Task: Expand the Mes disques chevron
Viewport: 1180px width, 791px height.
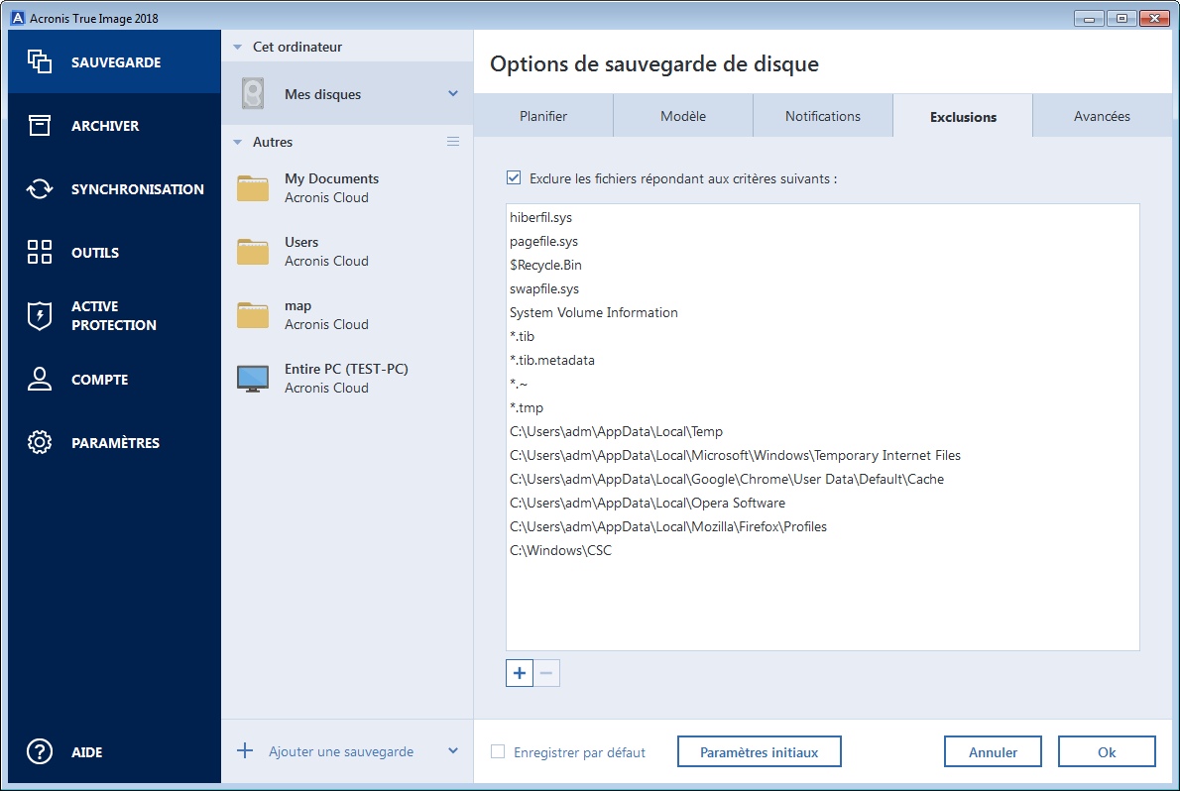Action: [453, 93]
